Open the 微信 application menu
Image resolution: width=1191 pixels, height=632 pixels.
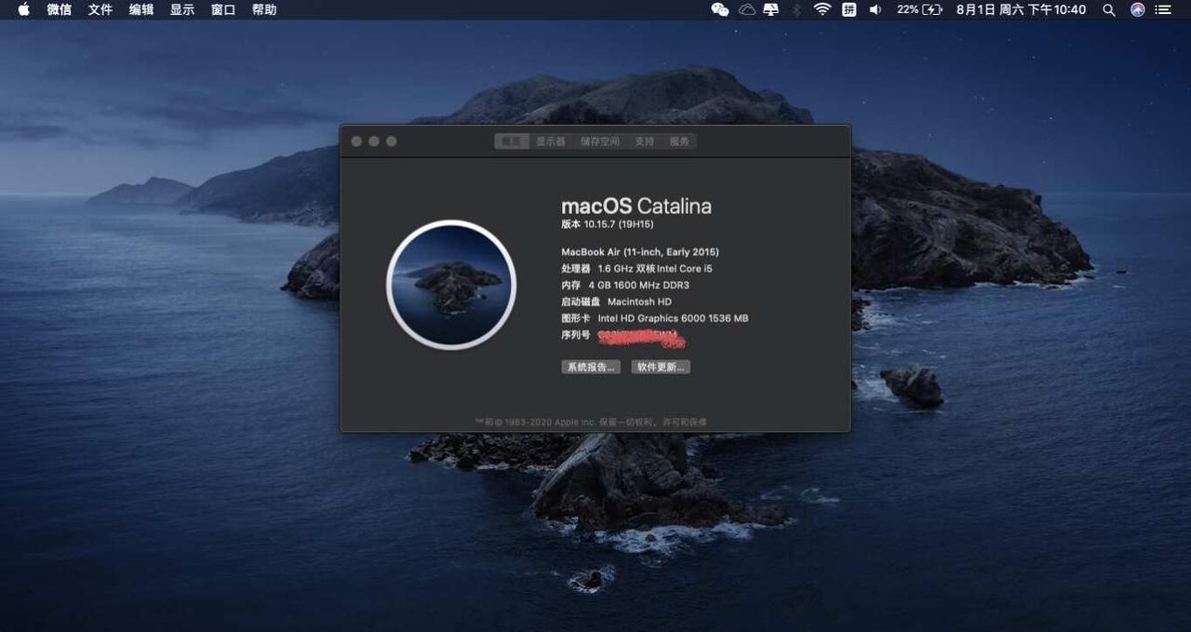[x=60, y=9]
